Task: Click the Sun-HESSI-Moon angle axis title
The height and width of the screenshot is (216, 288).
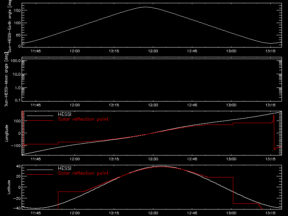Action: (6, 79)
